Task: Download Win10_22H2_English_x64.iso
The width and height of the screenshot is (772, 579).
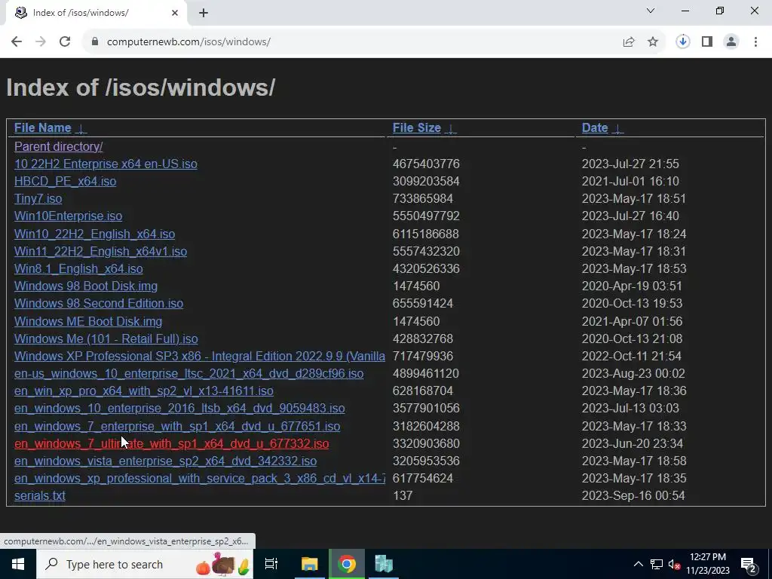Action: tap(94, 234)
